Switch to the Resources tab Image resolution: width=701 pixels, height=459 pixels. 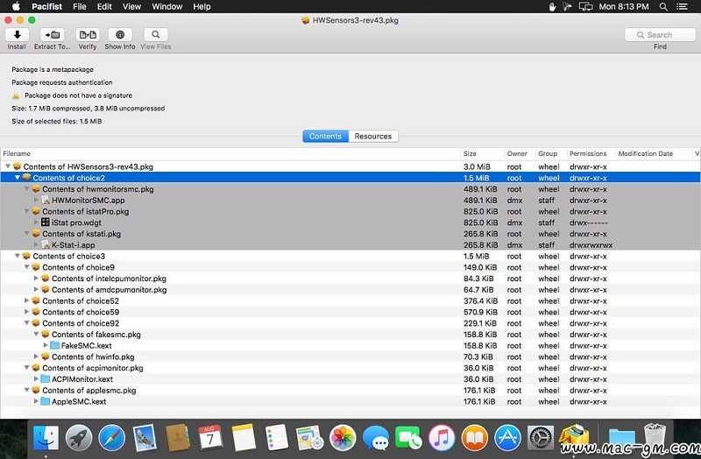372,137
